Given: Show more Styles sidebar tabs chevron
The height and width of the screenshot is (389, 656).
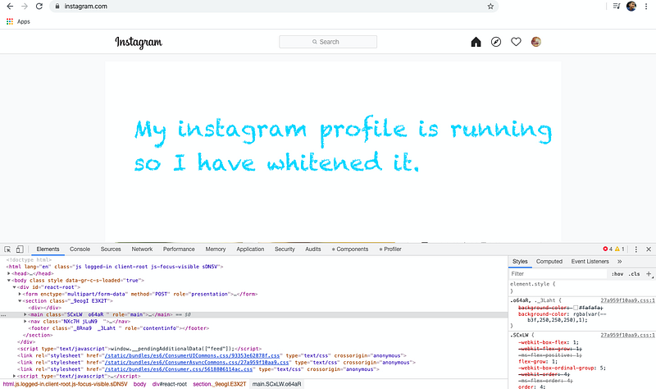Looking at the screenshot, I should [x=620, y=261].
